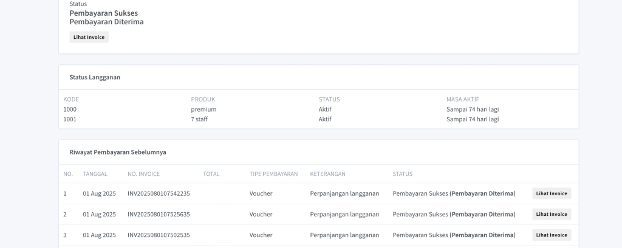
Task: Click the NO. INVOICE column header
Action: tap(143, 174)
